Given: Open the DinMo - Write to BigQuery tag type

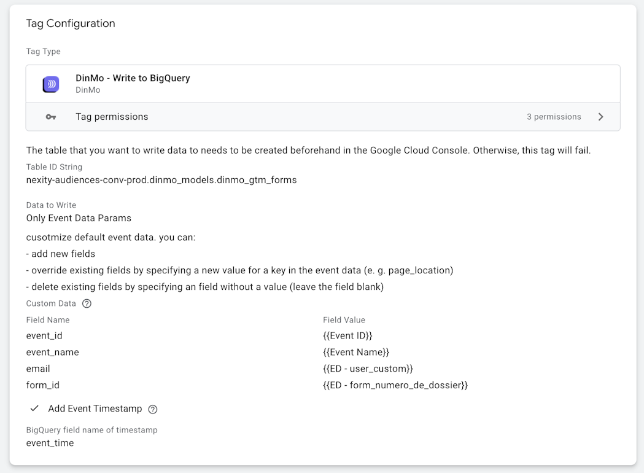Looking at the screenshot, I should pyautogui.click(x=323, y=84).
